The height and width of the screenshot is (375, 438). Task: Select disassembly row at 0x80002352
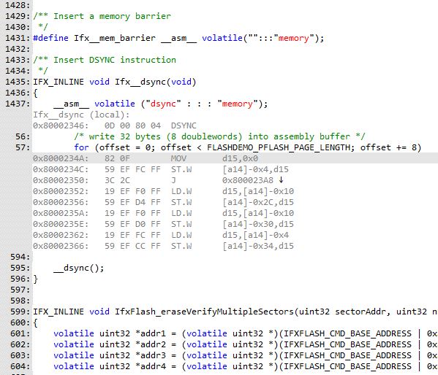[x=163, y=191]
